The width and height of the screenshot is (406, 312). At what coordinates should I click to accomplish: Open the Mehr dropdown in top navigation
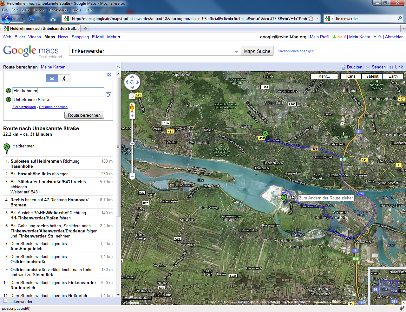(x=114, y=37)
